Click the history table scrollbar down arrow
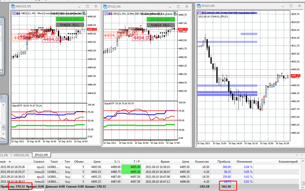Image resolution: width=305 pixels, height=191 pixels. click(x=303, y=188)
